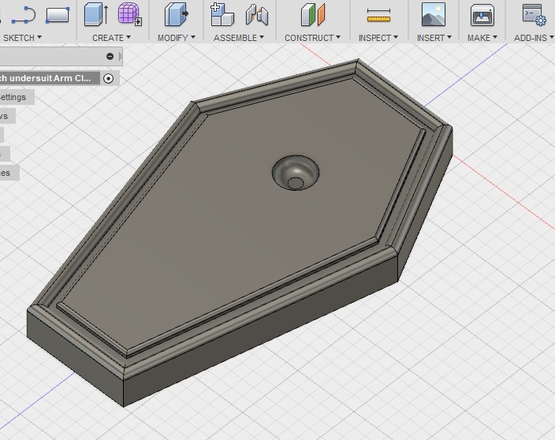Click the Offset Plane icon above Construct
Screen dimensions: 555x440
tap(313, 14)
